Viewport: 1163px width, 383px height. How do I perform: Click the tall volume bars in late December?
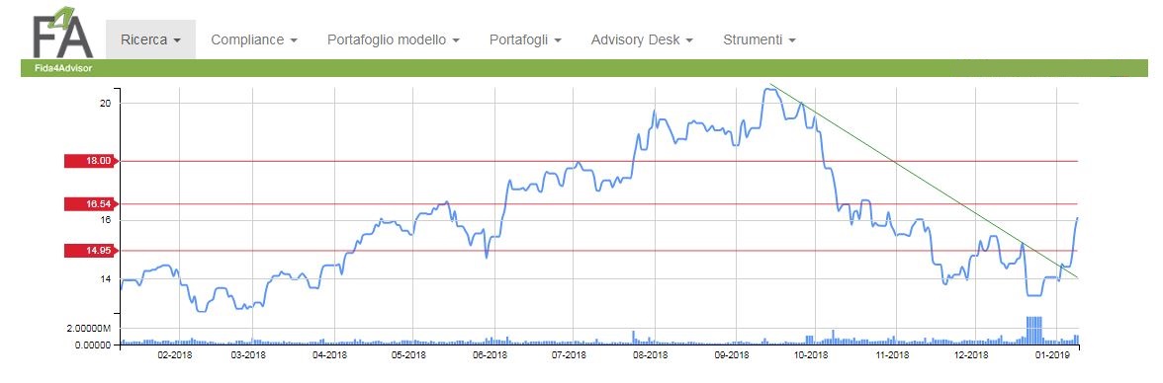pyautogui.click(x=1034, y=331)
